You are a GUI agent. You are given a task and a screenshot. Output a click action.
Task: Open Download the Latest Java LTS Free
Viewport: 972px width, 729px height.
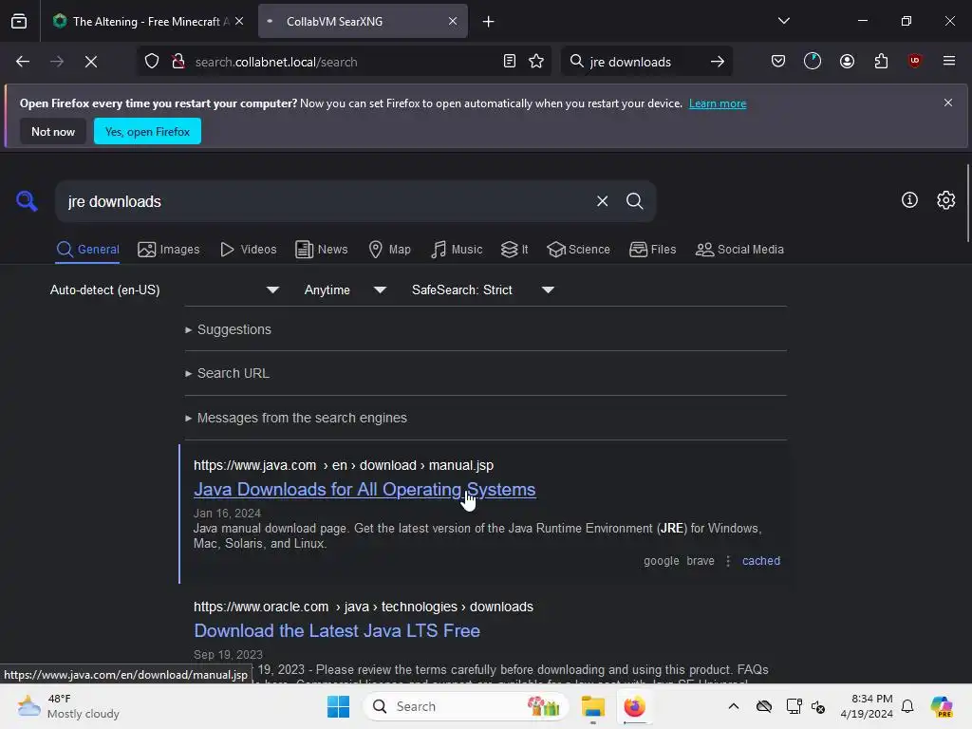[337, 630]
